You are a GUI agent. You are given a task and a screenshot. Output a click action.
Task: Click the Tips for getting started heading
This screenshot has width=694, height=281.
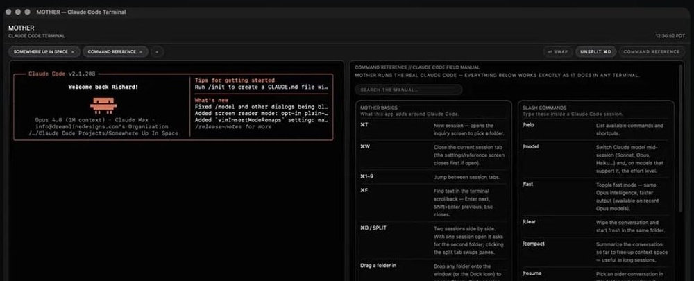point(235,80)
